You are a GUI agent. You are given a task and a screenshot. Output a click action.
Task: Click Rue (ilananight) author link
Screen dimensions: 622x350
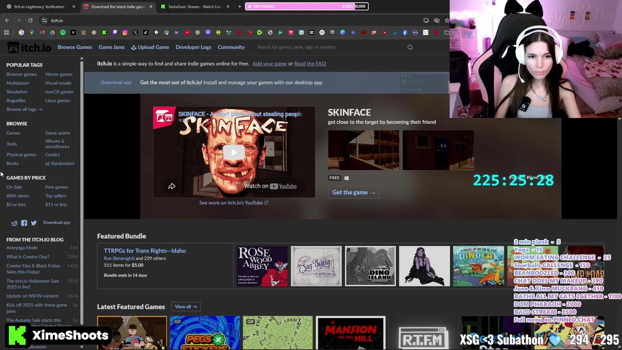[x=119, y=259]
